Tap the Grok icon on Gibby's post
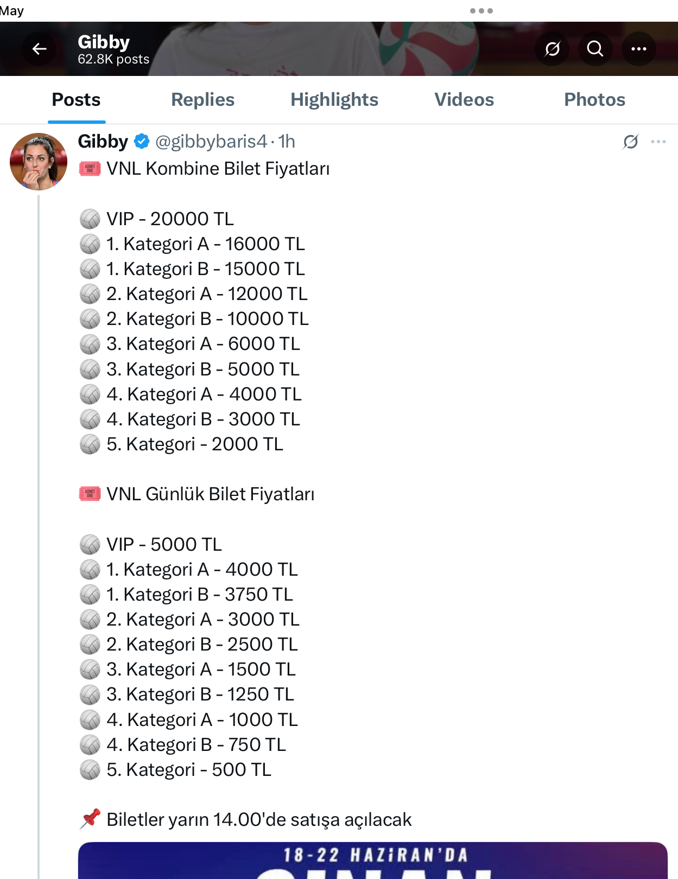The width and height of the screenshot is (678, 879). tap(630, 142)
